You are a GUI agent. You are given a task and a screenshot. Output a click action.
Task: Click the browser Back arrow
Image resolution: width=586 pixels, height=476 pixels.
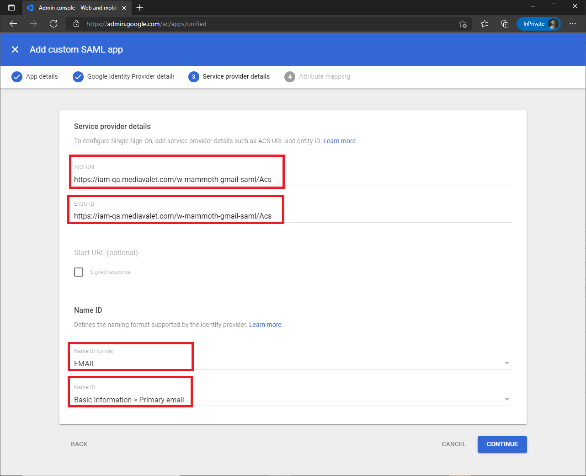(13, 24)
